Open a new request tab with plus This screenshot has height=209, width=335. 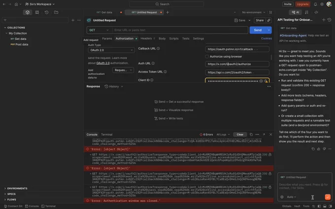pos(167,12)
